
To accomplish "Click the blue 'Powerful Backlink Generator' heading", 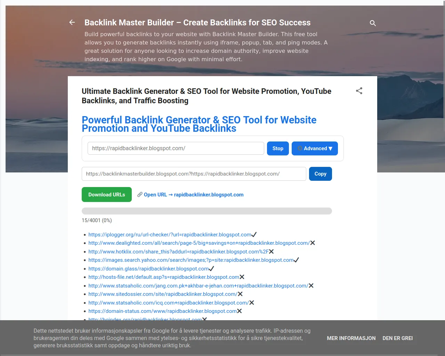I will click(x=199, y=124).
